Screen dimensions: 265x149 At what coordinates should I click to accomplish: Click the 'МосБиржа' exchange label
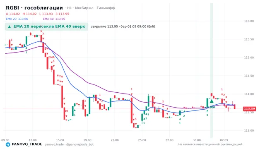click(x=84, y=8)
